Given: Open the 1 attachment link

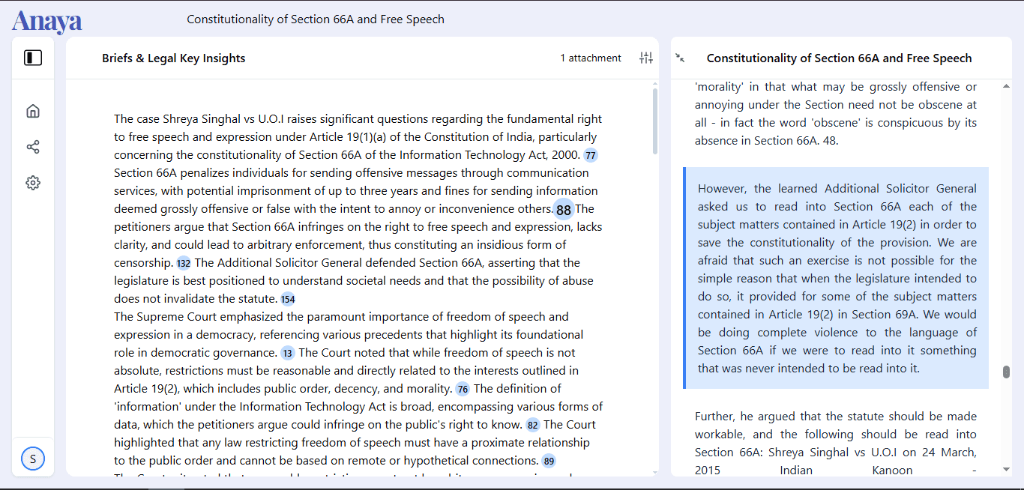Looking at the screenshot, I should (591, 58).
